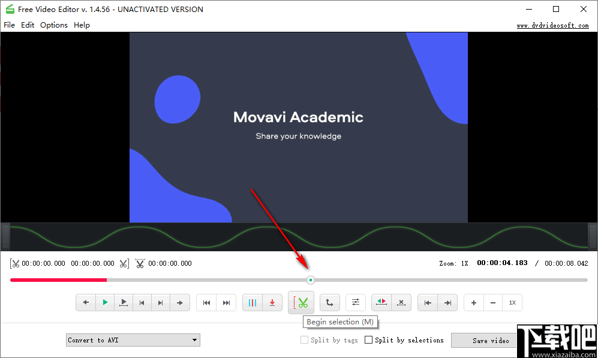Viewport: 598px width, 358px height.
Task: Click the scene detection bars icon
Action: (253, 302)
